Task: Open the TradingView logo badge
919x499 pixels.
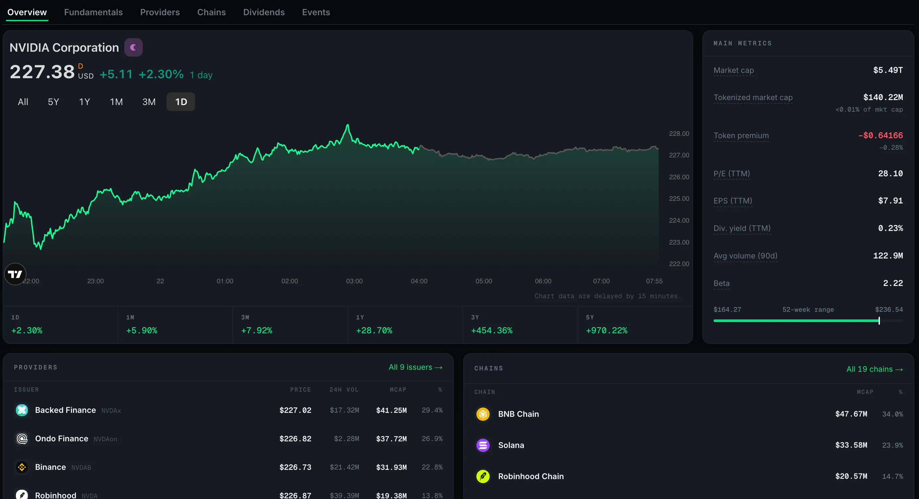Action: 15,274
